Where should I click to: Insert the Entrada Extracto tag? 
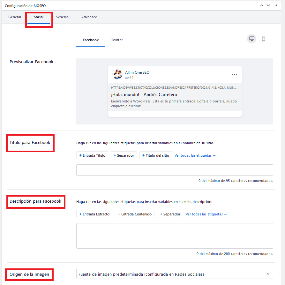tap(94, 214)
